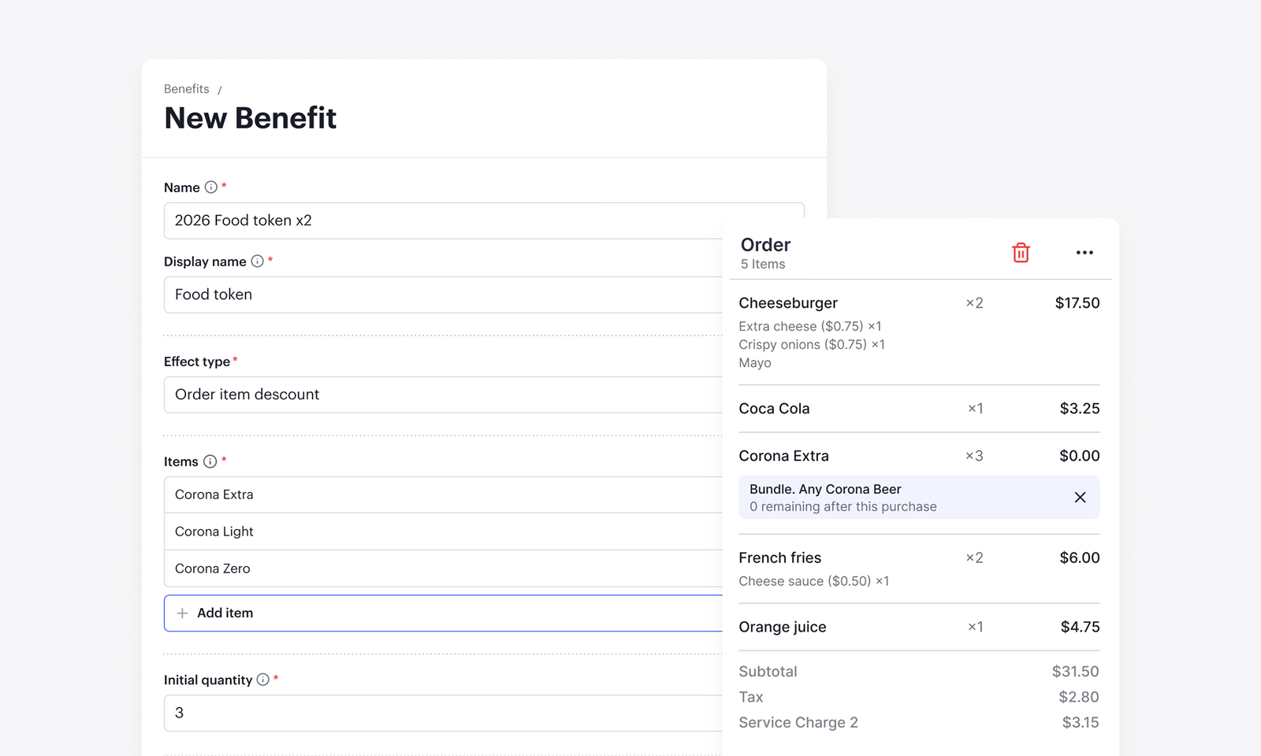Show info tooltip next to Display name

[x=257, y=261]
